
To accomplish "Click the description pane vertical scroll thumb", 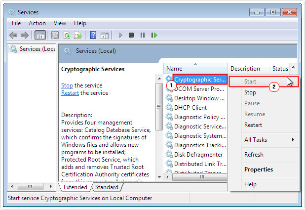I will pyautogui.click(x=159, y=107).
